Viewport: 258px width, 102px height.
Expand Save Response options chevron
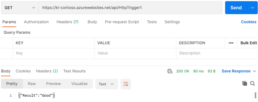[x=254, y=71]
